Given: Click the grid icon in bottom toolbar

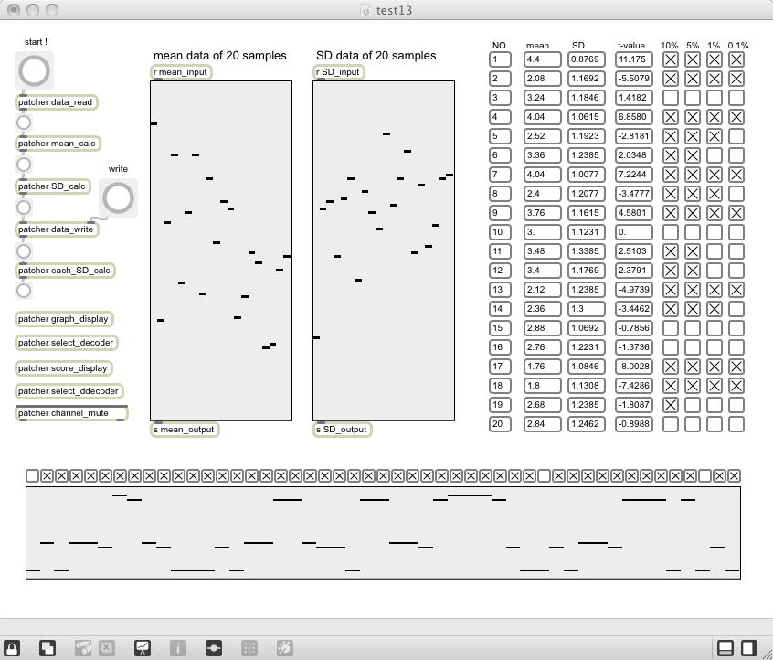Looking at the screenshot, I should [249, 647].
